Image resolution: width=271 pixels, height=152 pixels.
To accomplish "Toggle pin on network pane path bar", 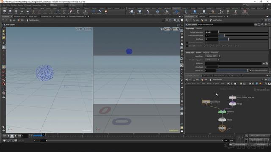I will [x=266, y=80].
